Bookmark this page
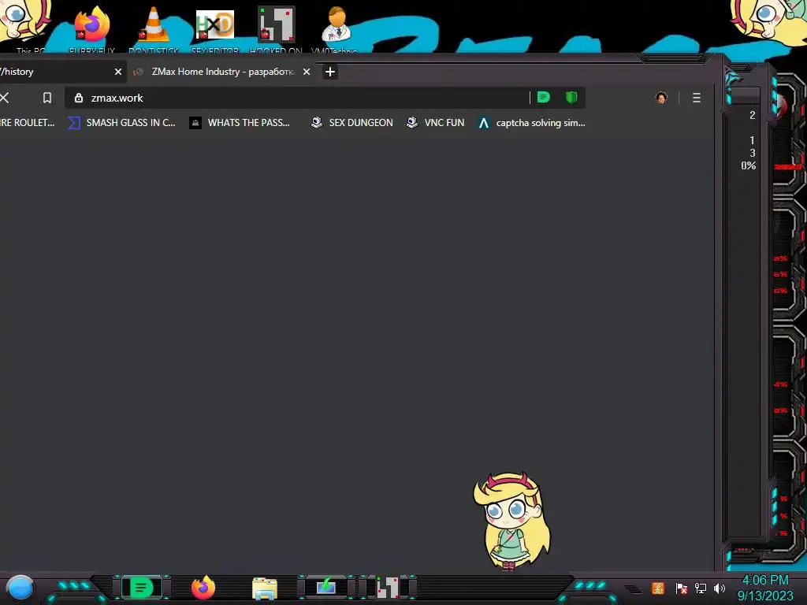This screenshot has width=807, height=605. tap(46, 98)
